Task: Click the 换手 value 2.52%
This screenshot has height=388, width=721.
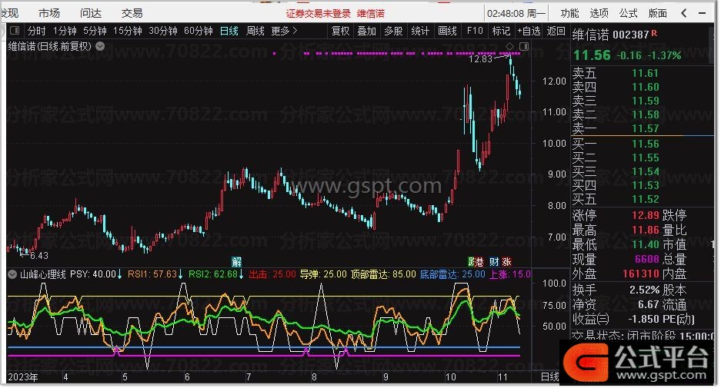Action: click(644, 290)
